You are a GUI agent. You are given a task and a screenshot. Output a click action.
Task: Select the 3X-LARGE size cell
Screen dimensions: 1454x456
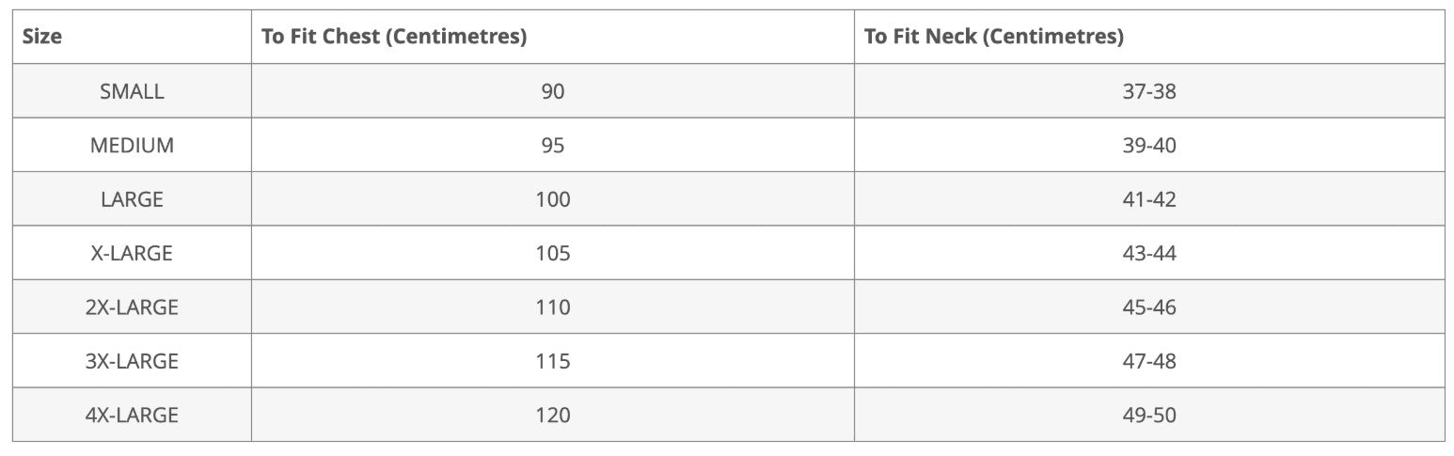point(132,361)
